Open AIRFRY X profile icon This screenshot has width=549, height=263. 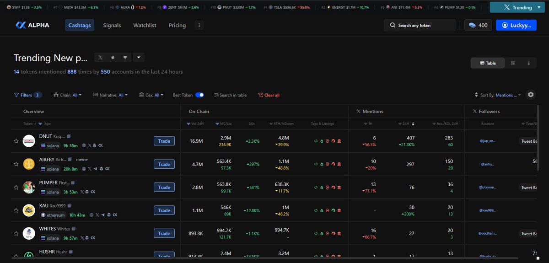89,169
